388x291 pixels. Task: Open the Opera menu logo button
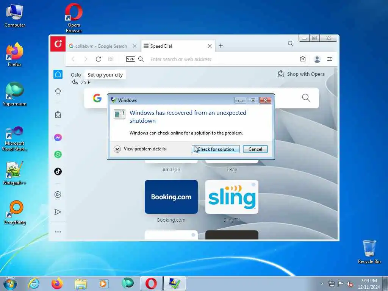58,44
